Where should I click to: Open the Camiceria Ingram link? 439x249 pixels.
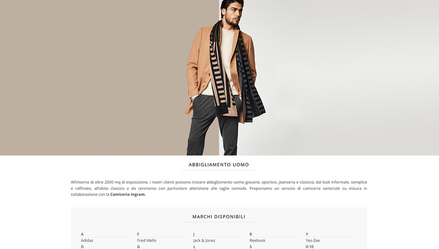click(127, 195)
